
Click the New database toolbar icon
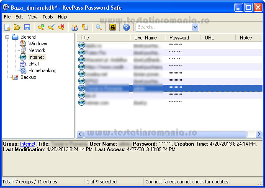[7, 27]
